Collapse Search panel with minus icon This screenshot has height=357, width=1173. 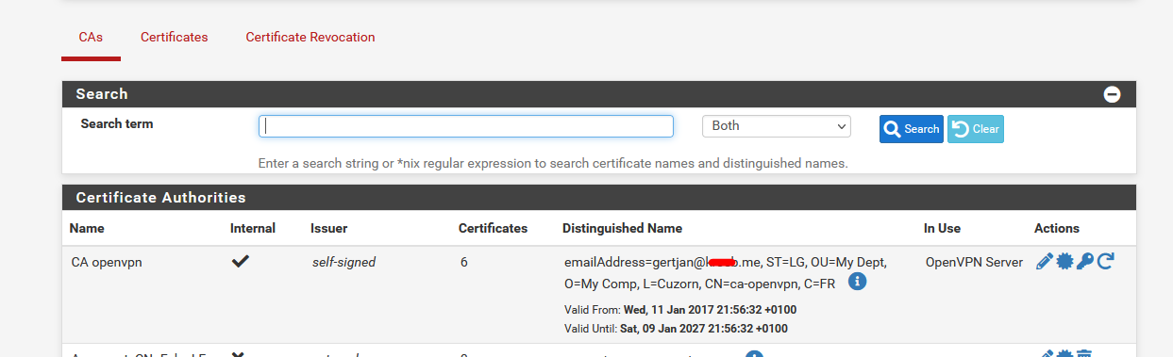click(x=1112, y=94)
